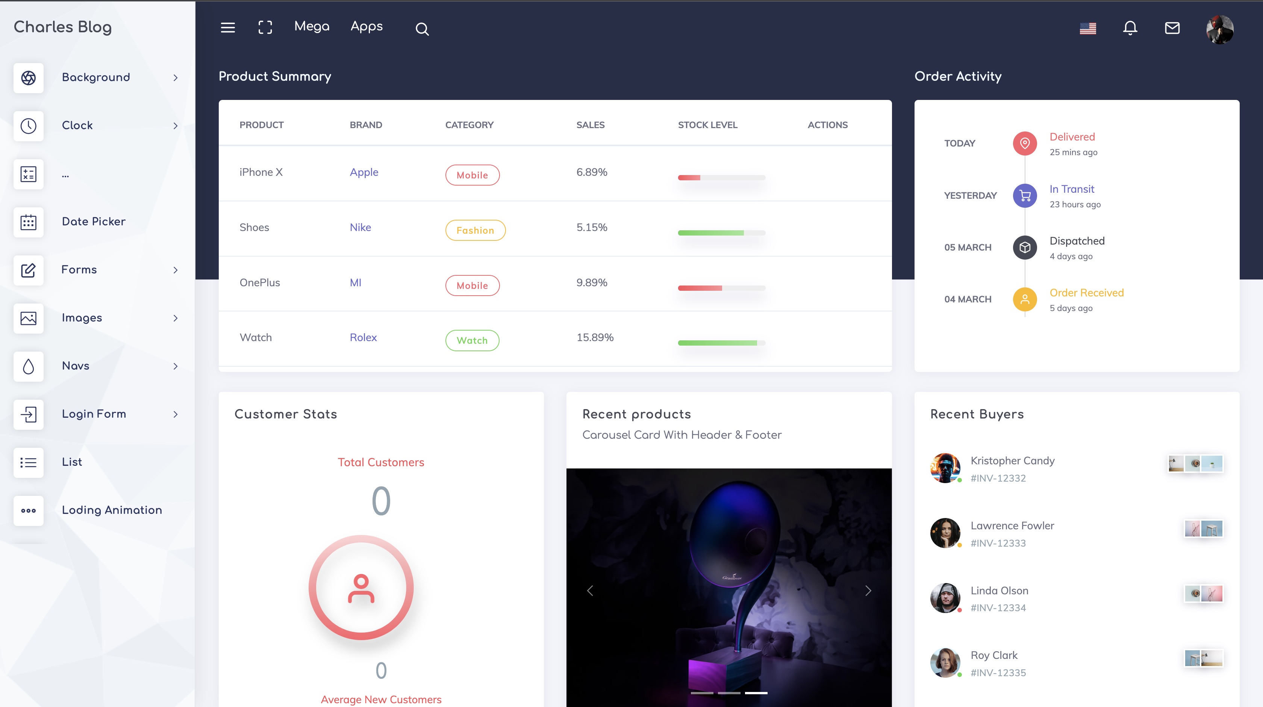The image size is (1263, 707).
Task: Click the Rolex brand link
Action: (x=363, y=338)
